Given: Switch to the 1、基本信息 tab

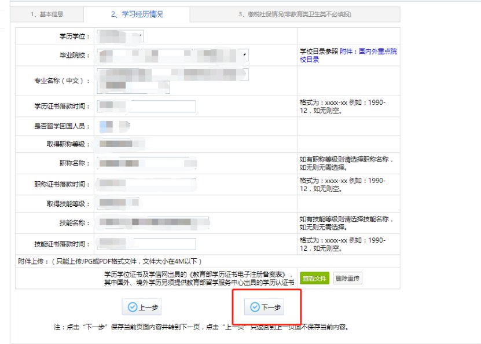Looking at the screenshot, I should 47,14.
